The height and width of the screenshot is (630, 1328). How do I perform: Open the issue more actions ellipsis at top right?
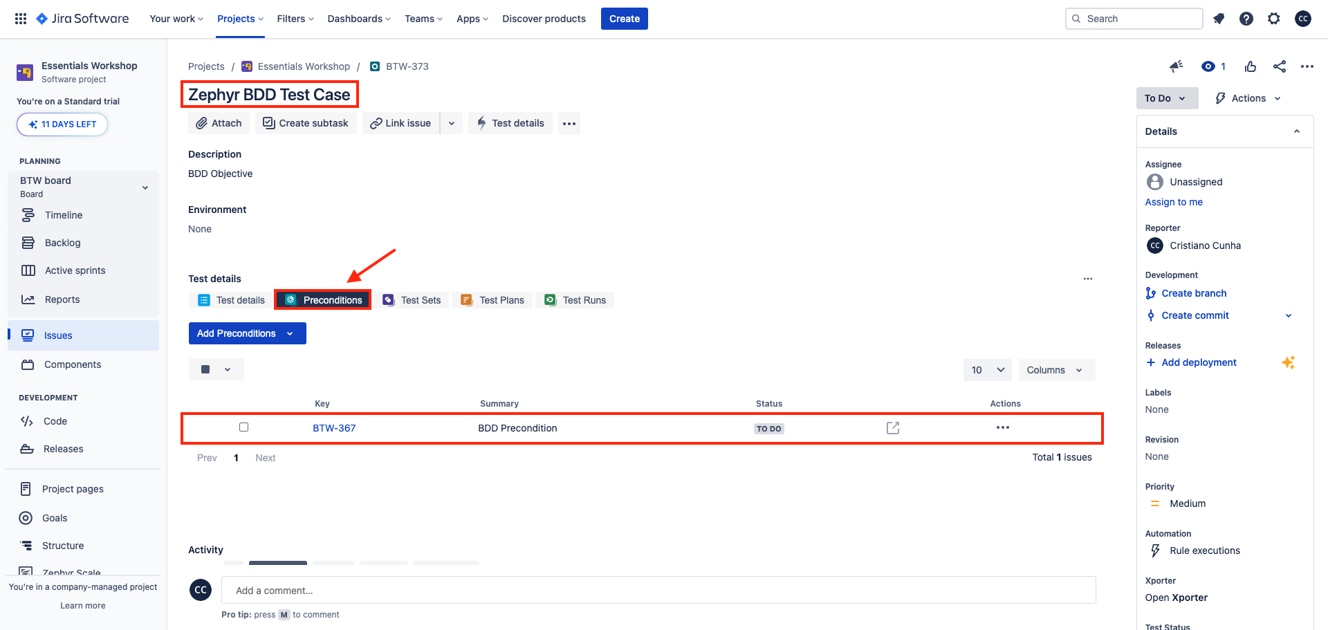click(x=1307, y=66)
